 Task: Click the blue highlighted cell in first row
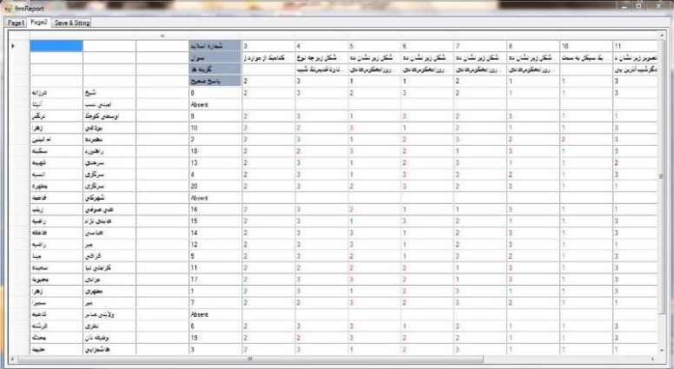(x=56, y=45)
